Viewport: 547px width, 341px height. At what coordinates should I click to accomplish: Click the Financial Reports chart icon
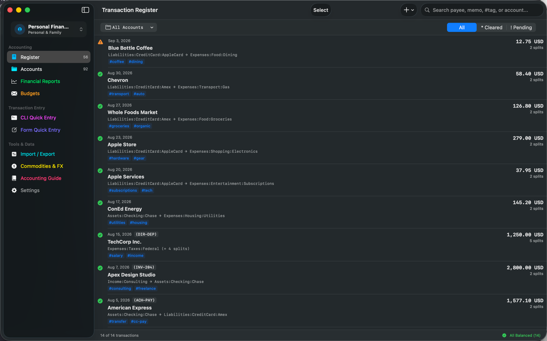click(14, 81)
